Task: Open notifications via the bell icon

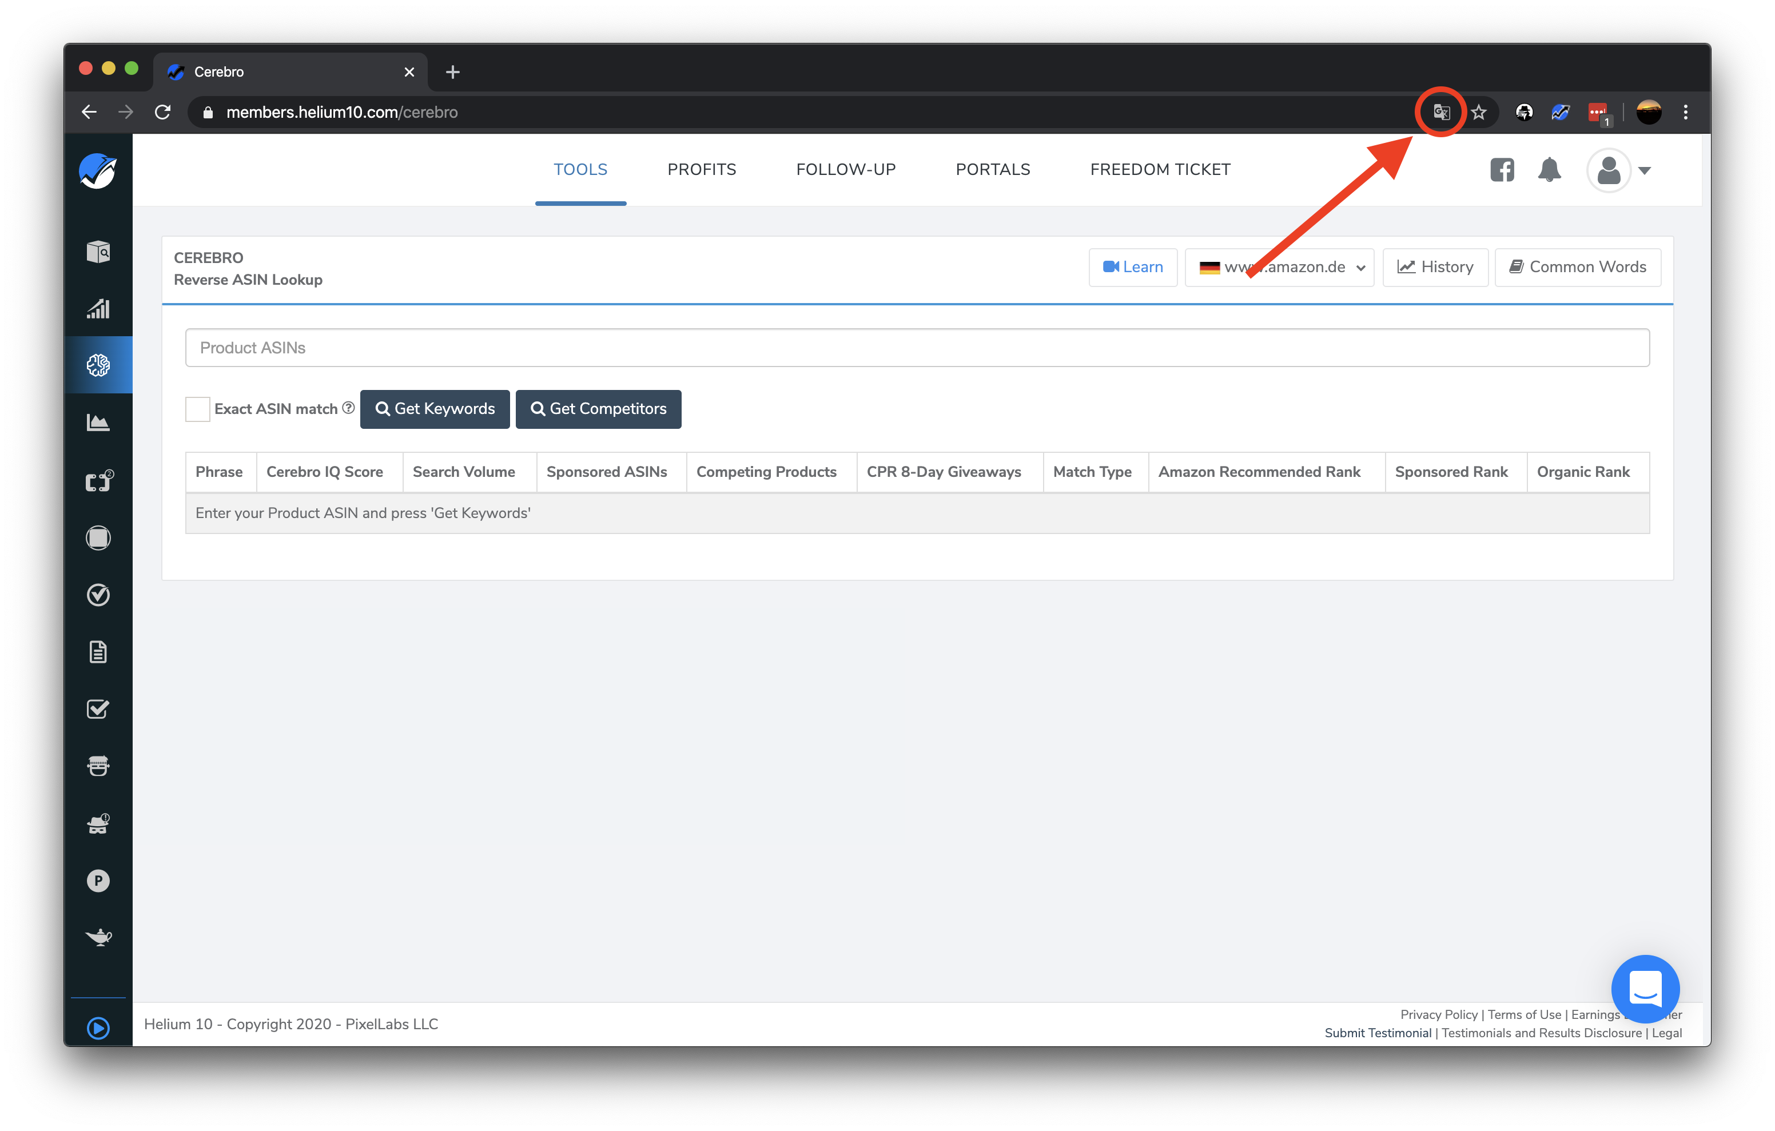Action: [1550, 170]
